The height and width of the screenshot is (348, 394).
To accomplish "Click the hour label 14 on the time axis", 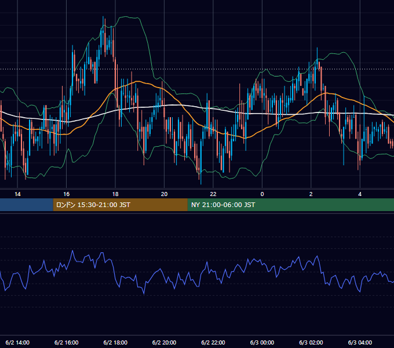I will (17, 194).
